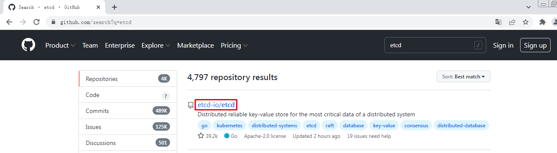The width and height of the screenshot is (557, 153).
Task: Click the share page icon
Action: click(x=512, y=22)
